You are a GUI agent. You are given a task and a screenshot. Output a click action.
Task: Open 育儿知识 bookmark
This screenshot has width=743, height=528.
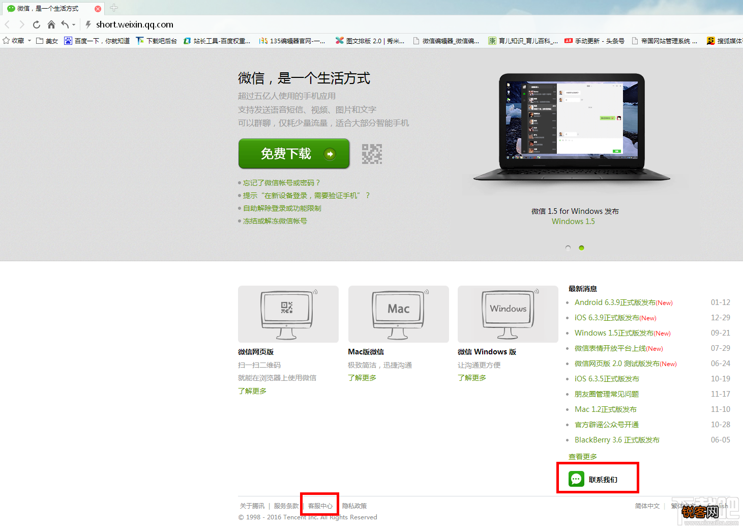click(x=523, y=41)
